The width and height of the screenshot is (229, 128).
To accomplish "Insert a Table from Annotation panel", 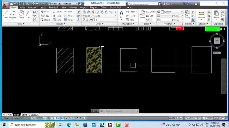I will (x=130, y=20).
